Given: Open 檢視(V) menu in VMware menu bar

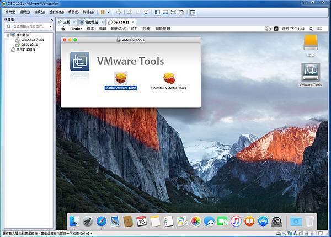Looking at the screenshot, I should click(x=40, y=12).
